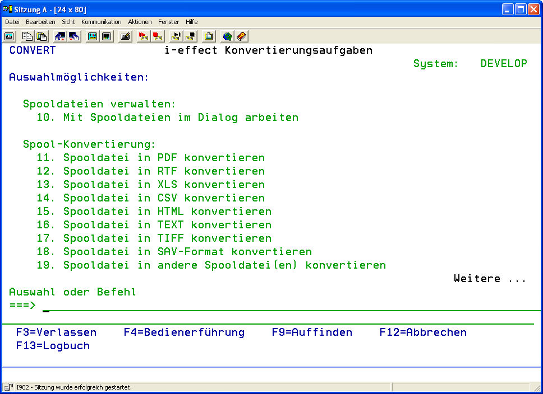Image resolution: width=543 pixels, height=394 pixels.
Task: Open the Sicht menu
Action: coord(68,22)
